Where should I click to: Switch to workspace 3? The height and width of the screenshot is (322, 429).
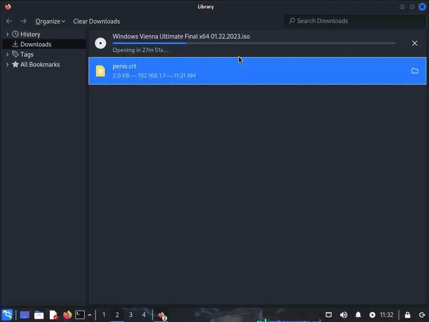[131, 315]
